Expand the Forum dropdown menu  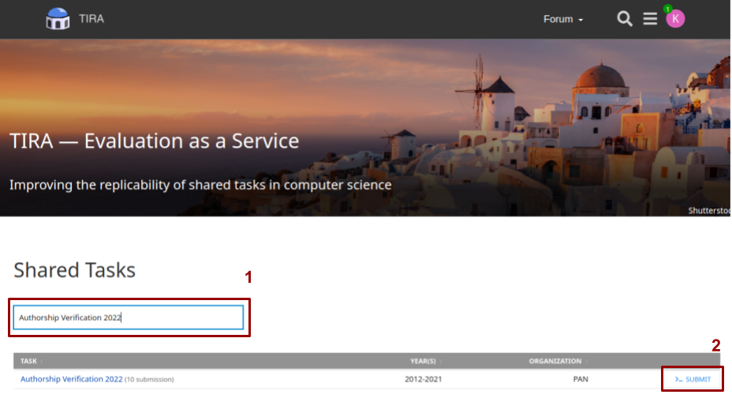click(x=563, y=19)
